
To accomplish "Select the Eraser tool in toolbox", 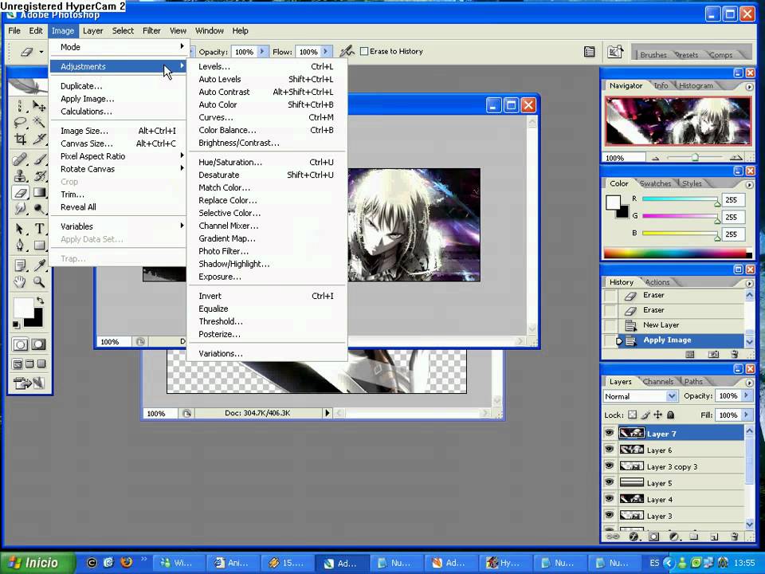I will pos(20,193).
